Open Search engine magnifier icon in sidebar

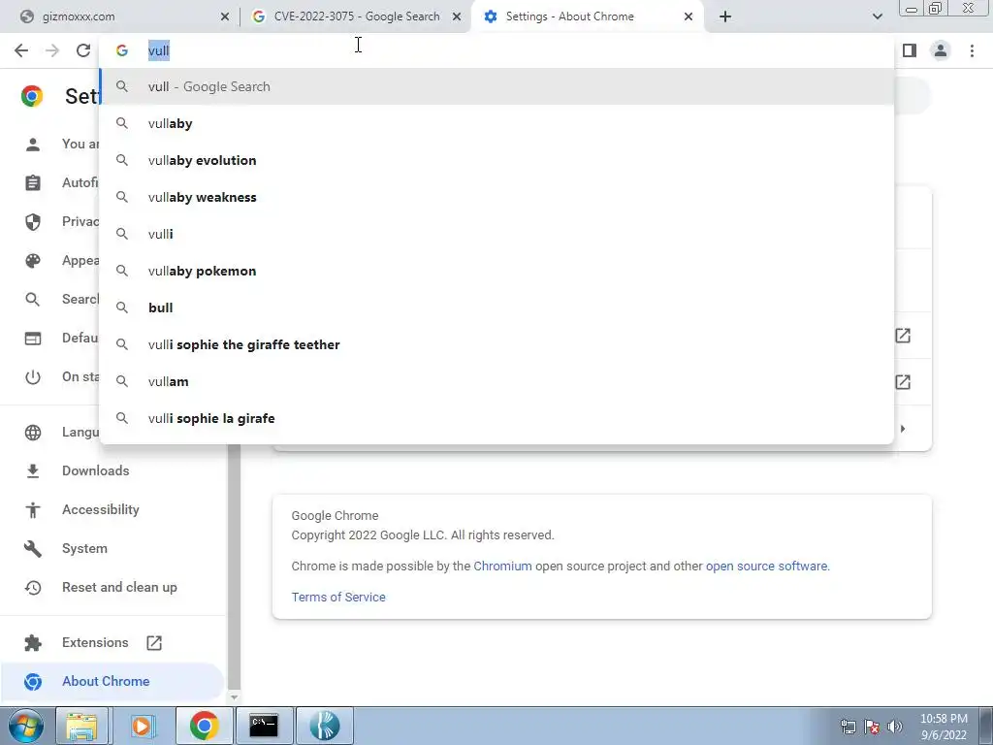coord(33,300)
